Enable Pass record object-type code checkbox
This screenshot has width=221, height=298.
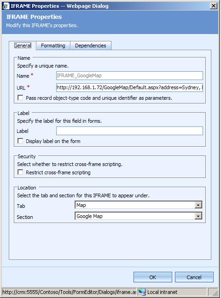pos(20,97)
